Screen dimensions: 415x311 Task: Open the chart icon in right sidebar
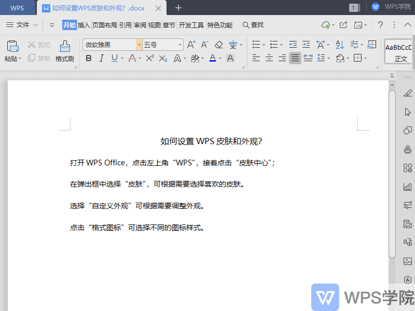coord(408,187)
